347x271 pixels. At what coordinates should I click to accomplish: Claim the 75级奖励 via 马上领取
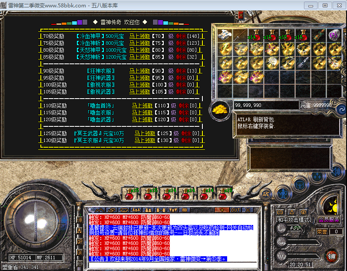(x=140, y=43)
